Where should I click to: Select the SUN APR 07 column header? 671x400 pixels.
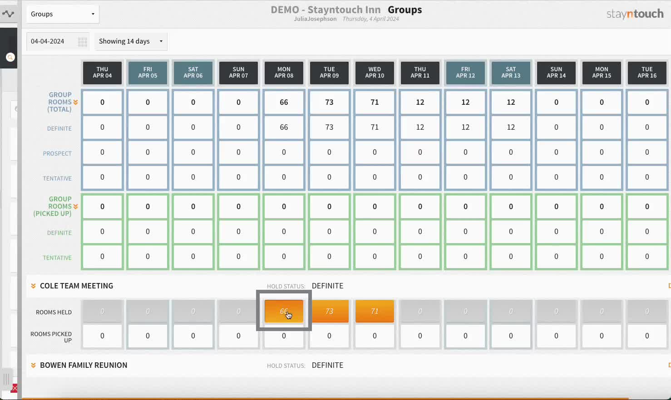click(238, 73)
